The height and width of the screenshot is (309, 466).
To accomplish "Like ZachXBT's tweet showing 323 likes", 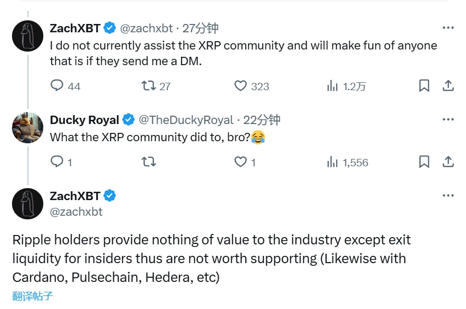I will [x=240, y=85].
